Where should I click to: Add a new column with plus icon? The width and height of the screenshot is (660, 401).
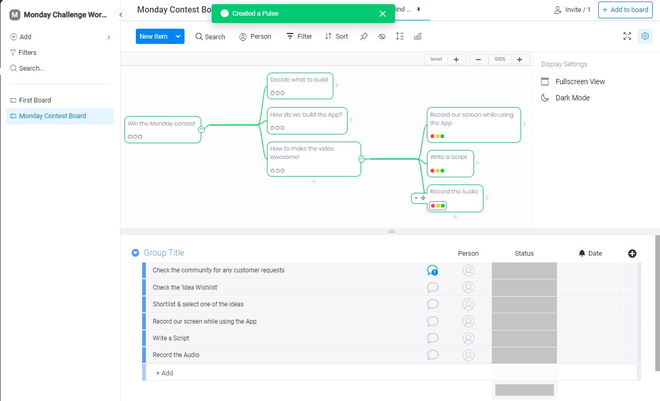[632, 253]
